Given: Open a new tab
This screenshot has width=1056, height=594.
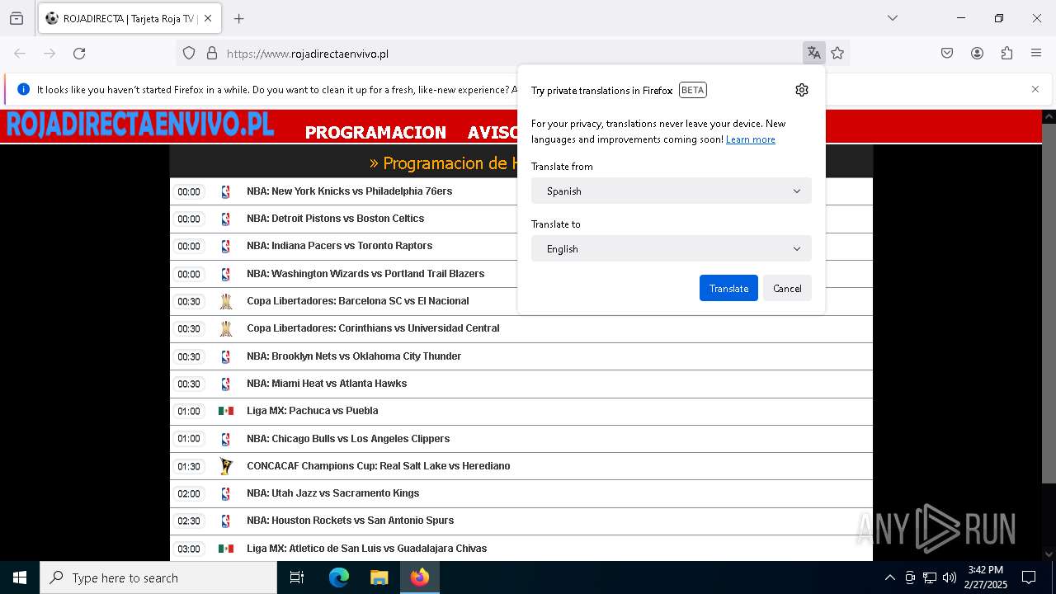Looking at the screenshot, I should 239,18.
